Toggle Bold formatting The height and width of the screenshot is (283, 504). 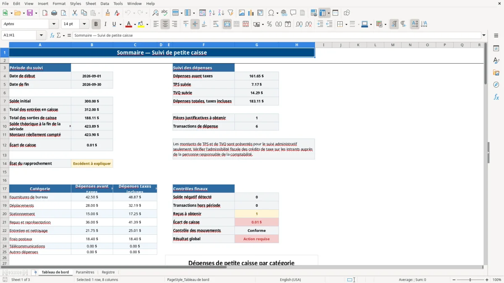[x=96, y=24]
